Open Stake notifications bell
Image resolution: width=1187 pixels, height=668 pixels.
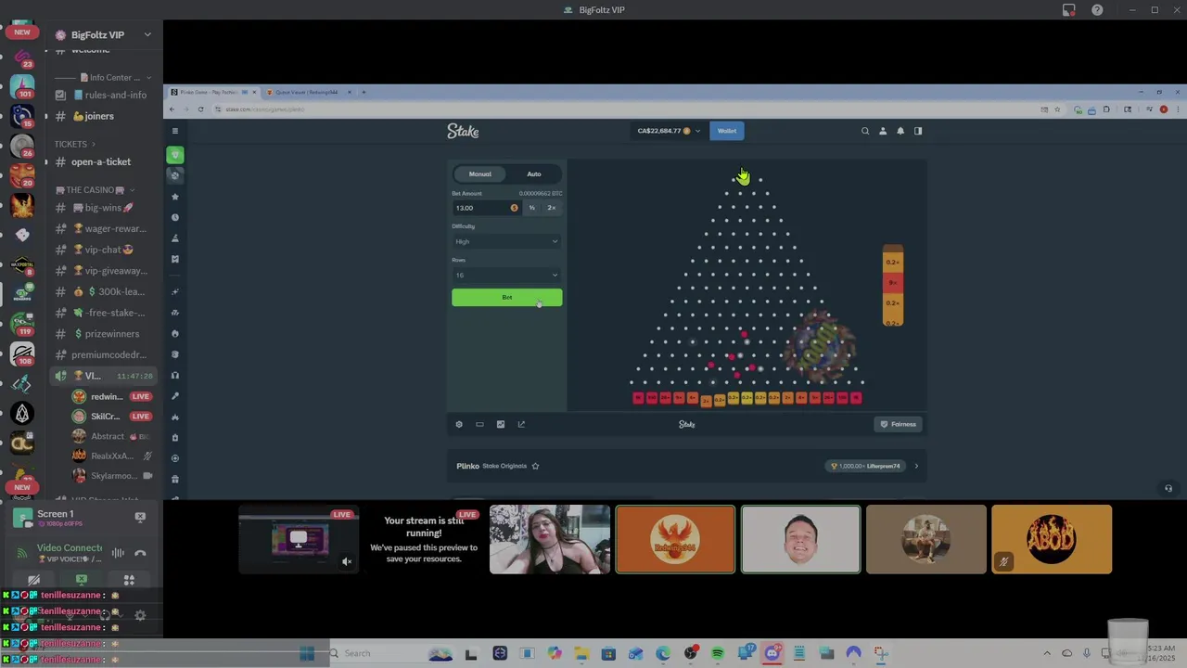pos(900,131)
